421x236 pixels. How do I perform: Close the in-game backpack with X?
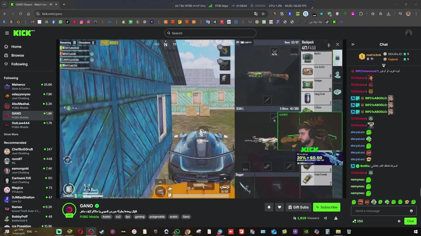pos(337,45)
